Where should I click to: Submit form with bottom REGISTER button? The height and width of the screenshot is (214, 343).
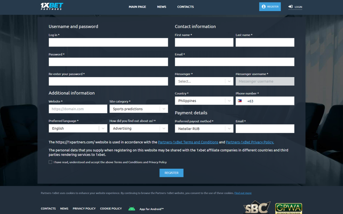(171, 173)
